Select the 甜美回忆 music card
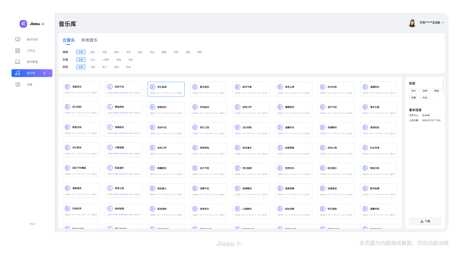 tap(166, 109)
